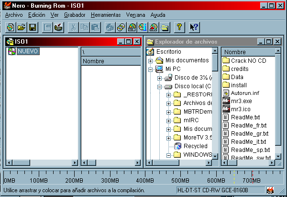The height and width of the screenshot is (197, 287).
Task: Select the Recycled bin item
Action: [x=195, y=146]
